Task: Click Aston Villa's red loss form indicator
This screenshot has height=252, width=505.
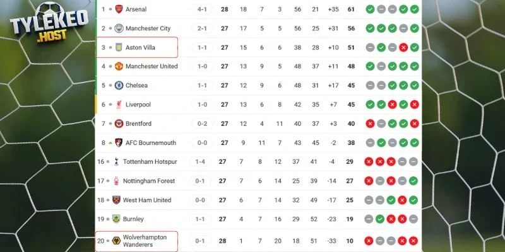Action: tap(403, 47)
